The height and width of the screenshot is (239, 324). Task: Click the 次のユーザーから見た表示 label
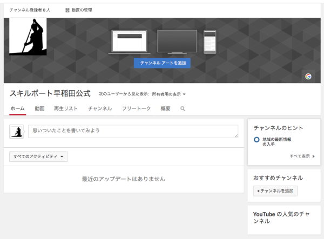point(124,94)
